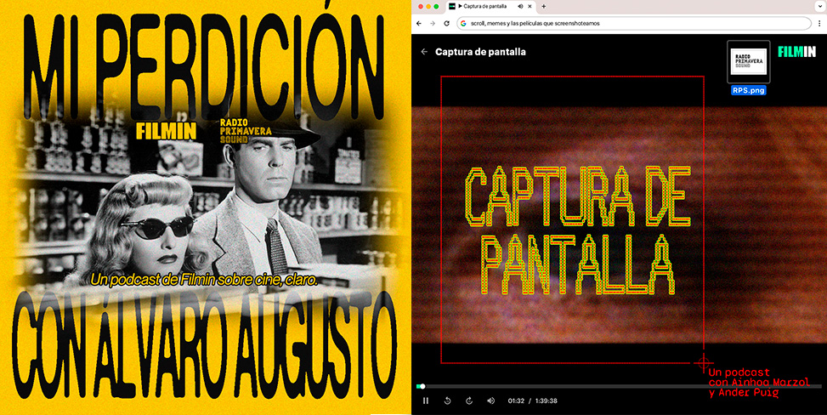Click the tab favicon next to title
Image resolution: width=827 pixels, height=415 pixels.
(452, 6)
